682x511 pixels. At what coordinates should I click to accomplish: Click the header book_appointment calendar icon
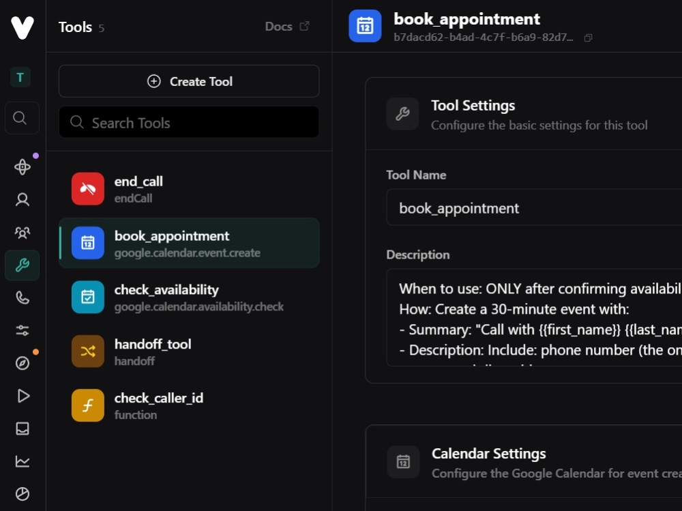365,26
